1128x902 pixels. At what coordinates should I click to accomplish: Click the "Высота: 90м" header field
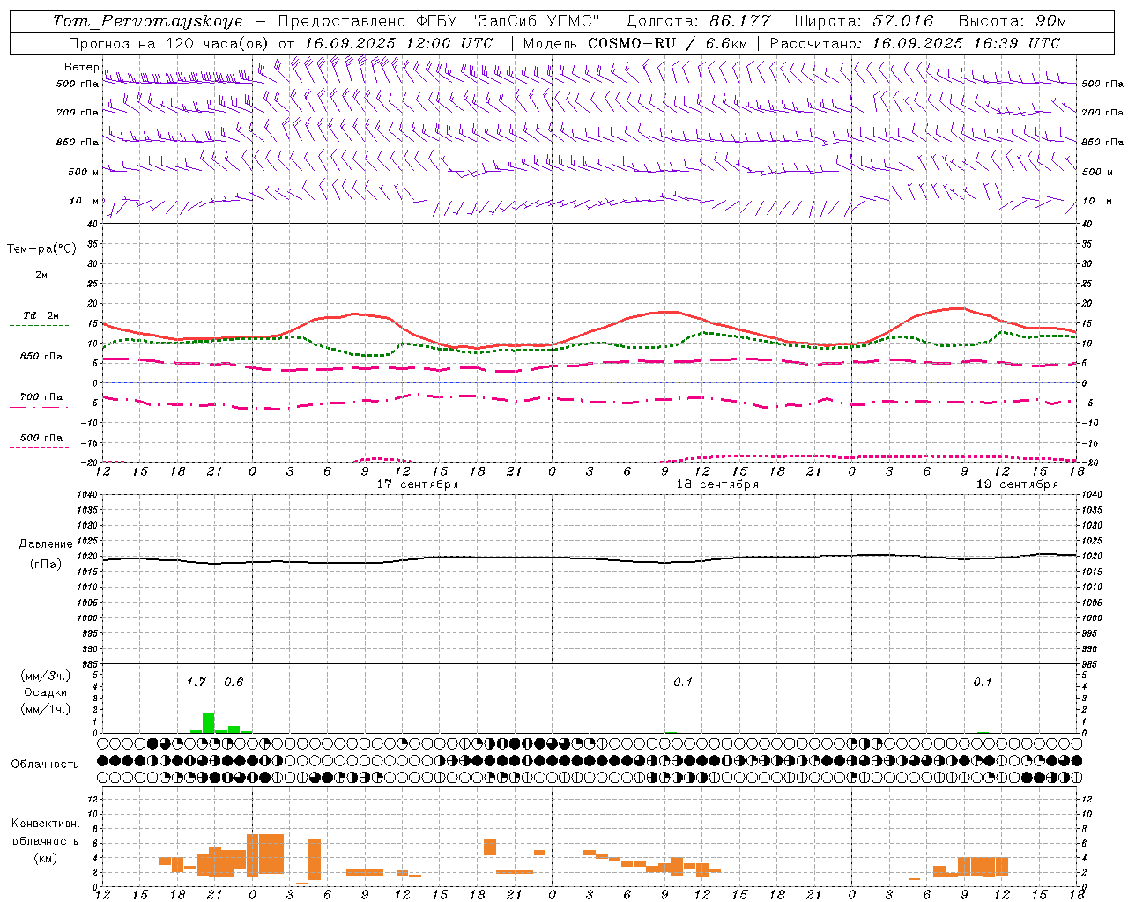pyautogui.click(x=1012, y=21)
